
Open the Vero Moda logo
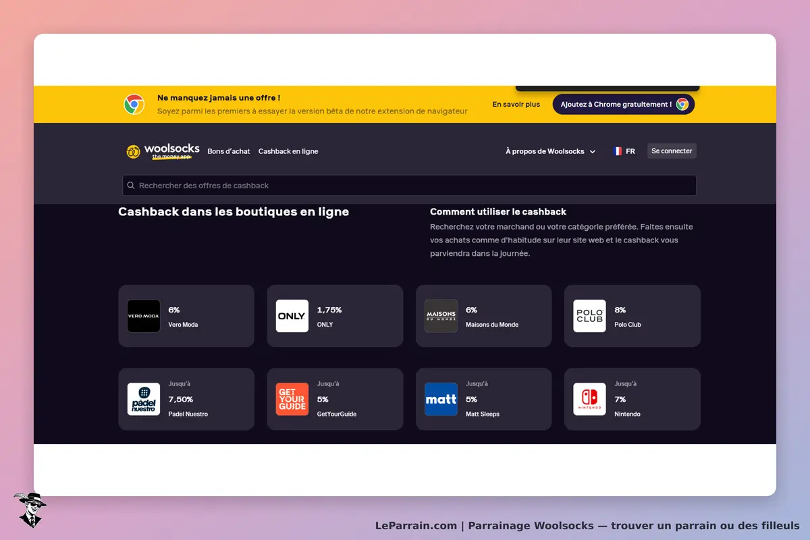[144, 316]
